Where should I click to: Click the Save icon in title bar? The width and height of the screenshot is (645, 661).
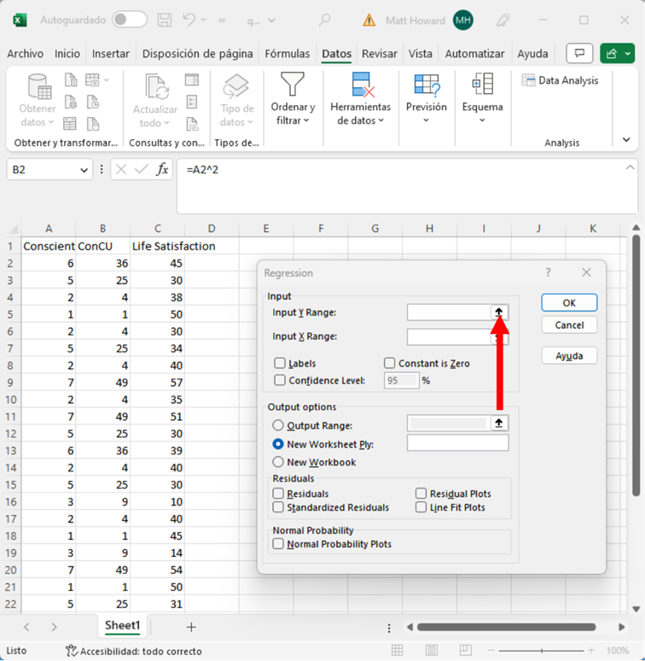click(x=166, y=20)
